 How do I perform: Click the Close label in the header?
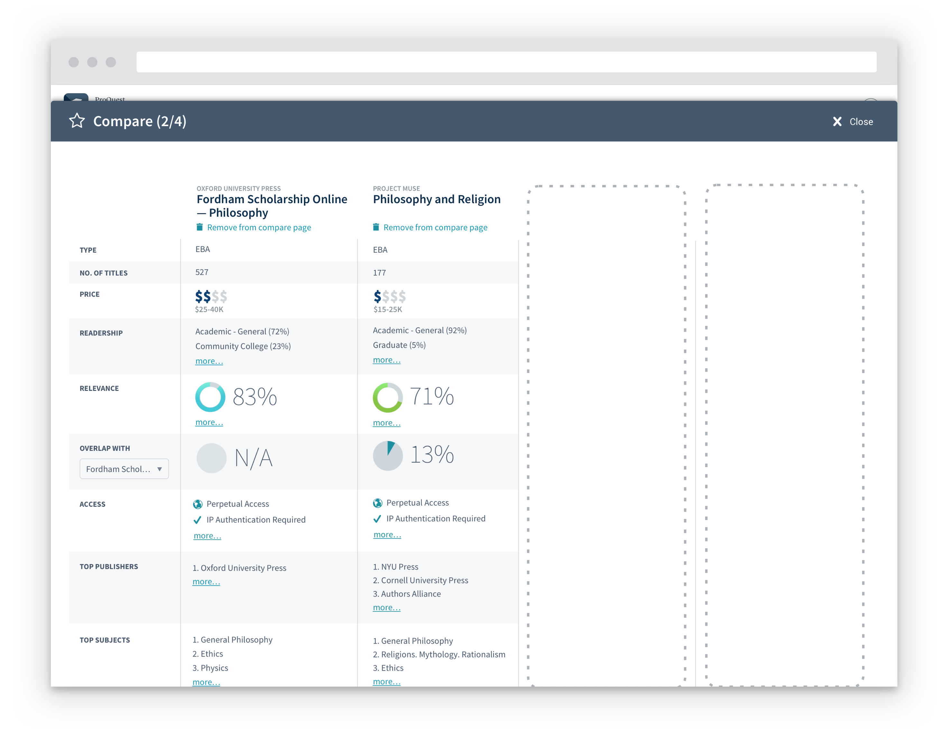pos(861,122)
